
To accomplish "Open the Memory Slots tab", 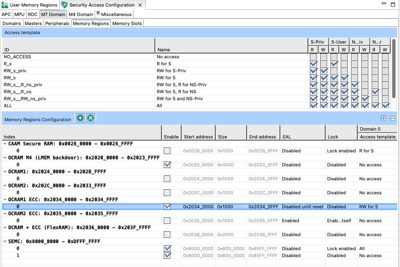I will (127, 23).
